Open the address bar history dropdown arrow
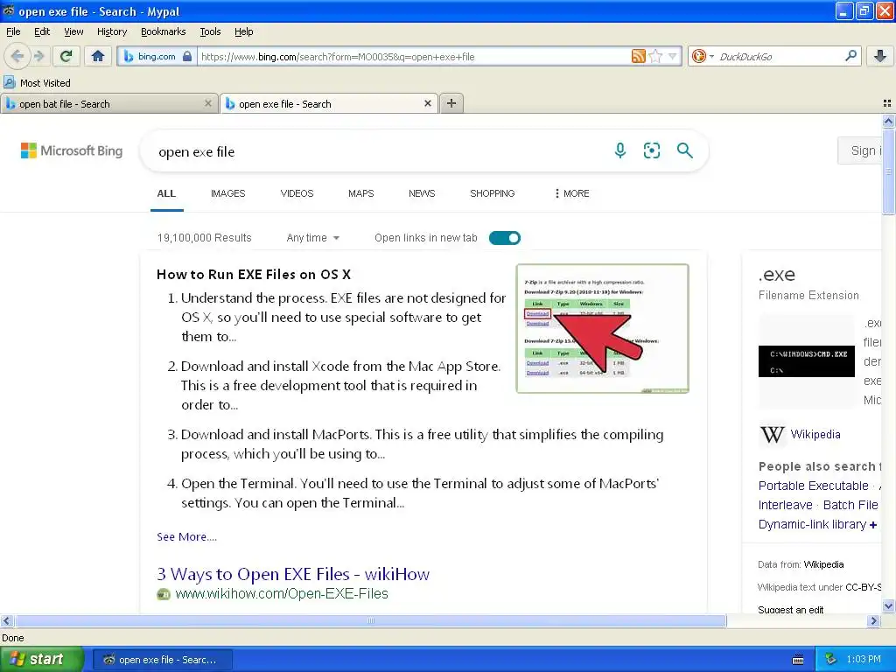The image size is (896, 672). coord(673,56)
